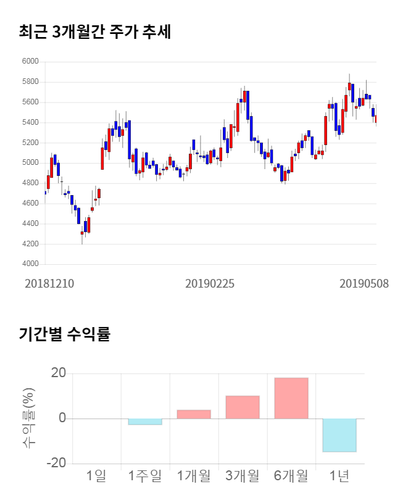This screenshot has height=500, width=395.
Task: Click the 3개월 return bar
Action: pos(243,407)
